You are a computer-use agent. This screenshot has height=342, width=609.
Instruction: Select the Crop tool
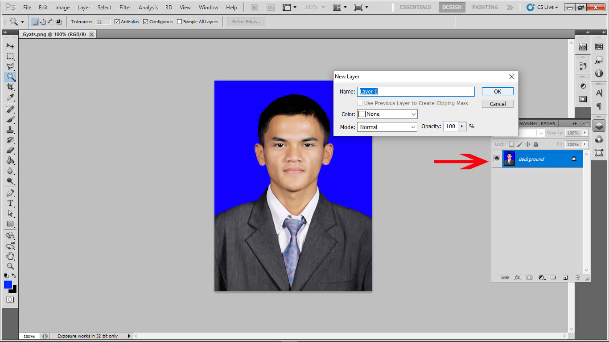tap(10, 87)
